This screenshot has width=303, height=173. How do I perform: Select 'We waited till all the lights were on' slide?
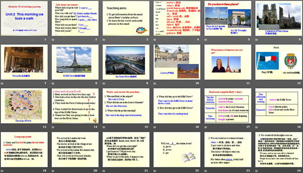click(x=279, y=150)
